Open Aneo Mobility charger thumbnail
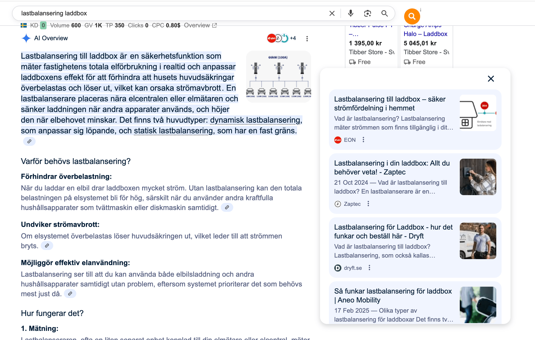 point(478,305)
